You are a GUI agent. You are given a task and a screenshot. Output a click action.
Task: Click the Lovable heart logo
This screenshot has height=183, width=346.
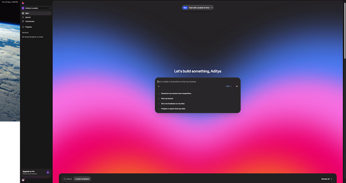coord(23,3)
